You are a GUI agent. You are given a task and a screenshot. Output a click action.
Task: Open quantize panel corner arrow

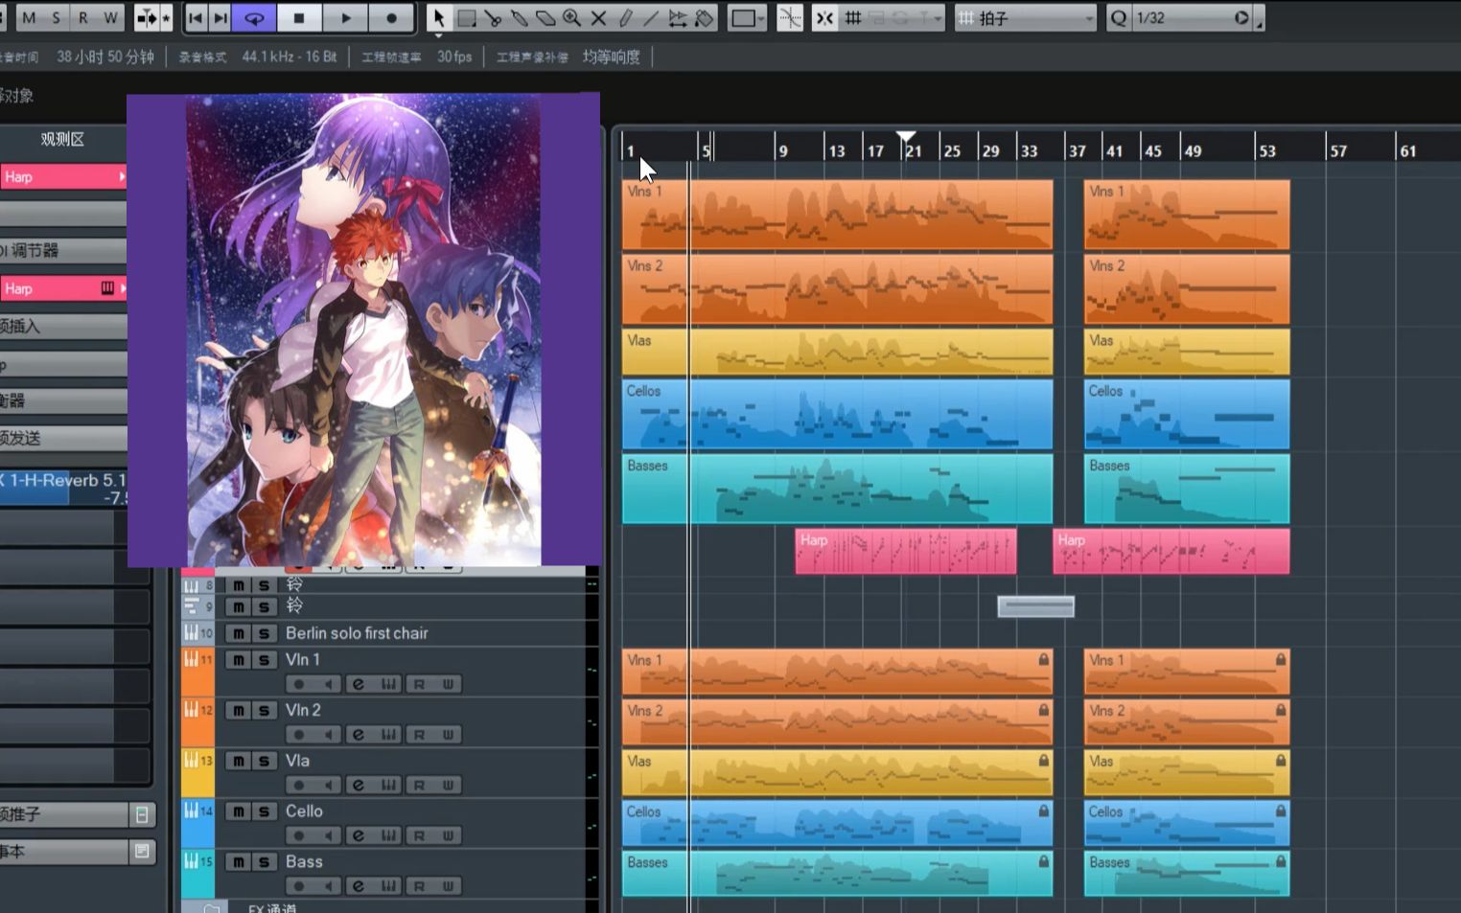pos(1260,20)
